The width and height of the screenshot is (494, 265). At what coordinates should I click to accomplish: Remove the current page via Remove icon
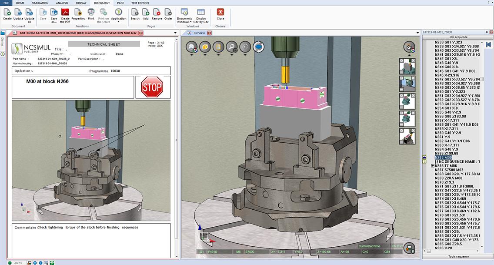(x=157, y=12)
